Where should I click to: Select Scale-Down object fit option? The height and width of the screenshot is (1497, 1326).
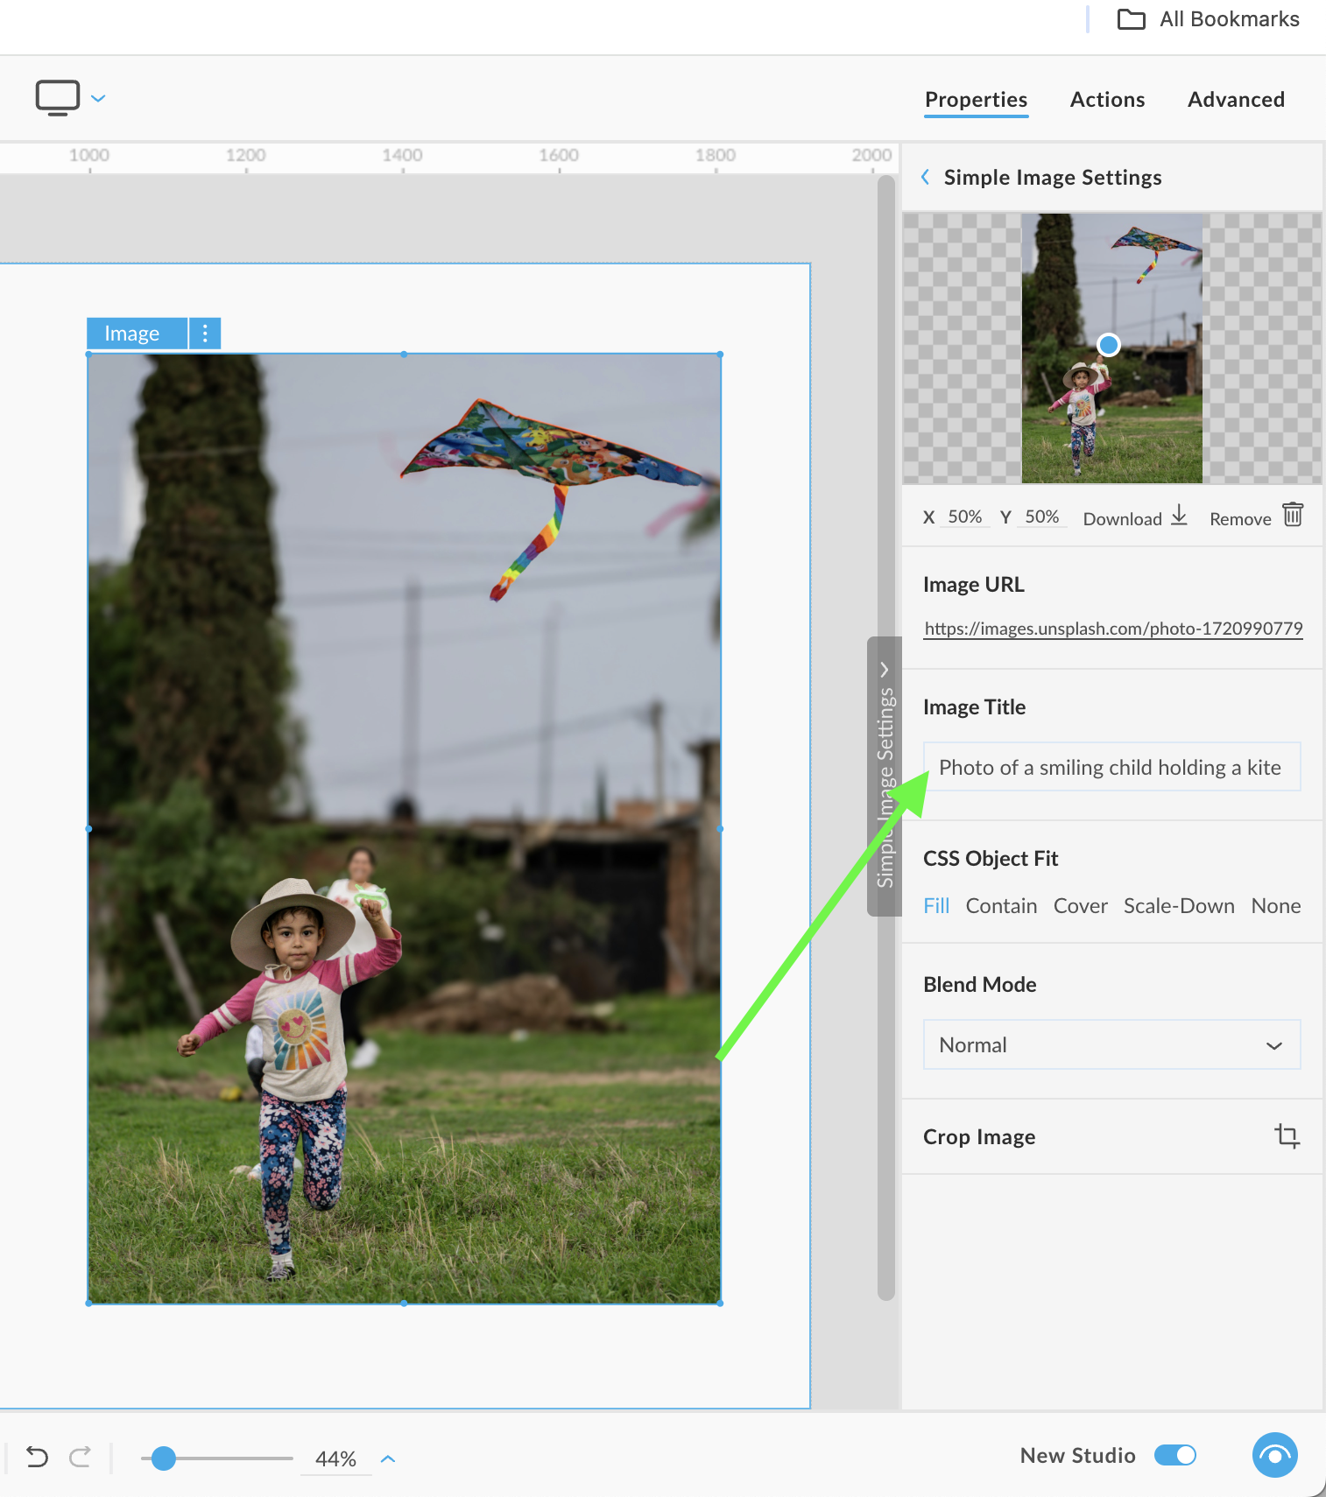1179,906
